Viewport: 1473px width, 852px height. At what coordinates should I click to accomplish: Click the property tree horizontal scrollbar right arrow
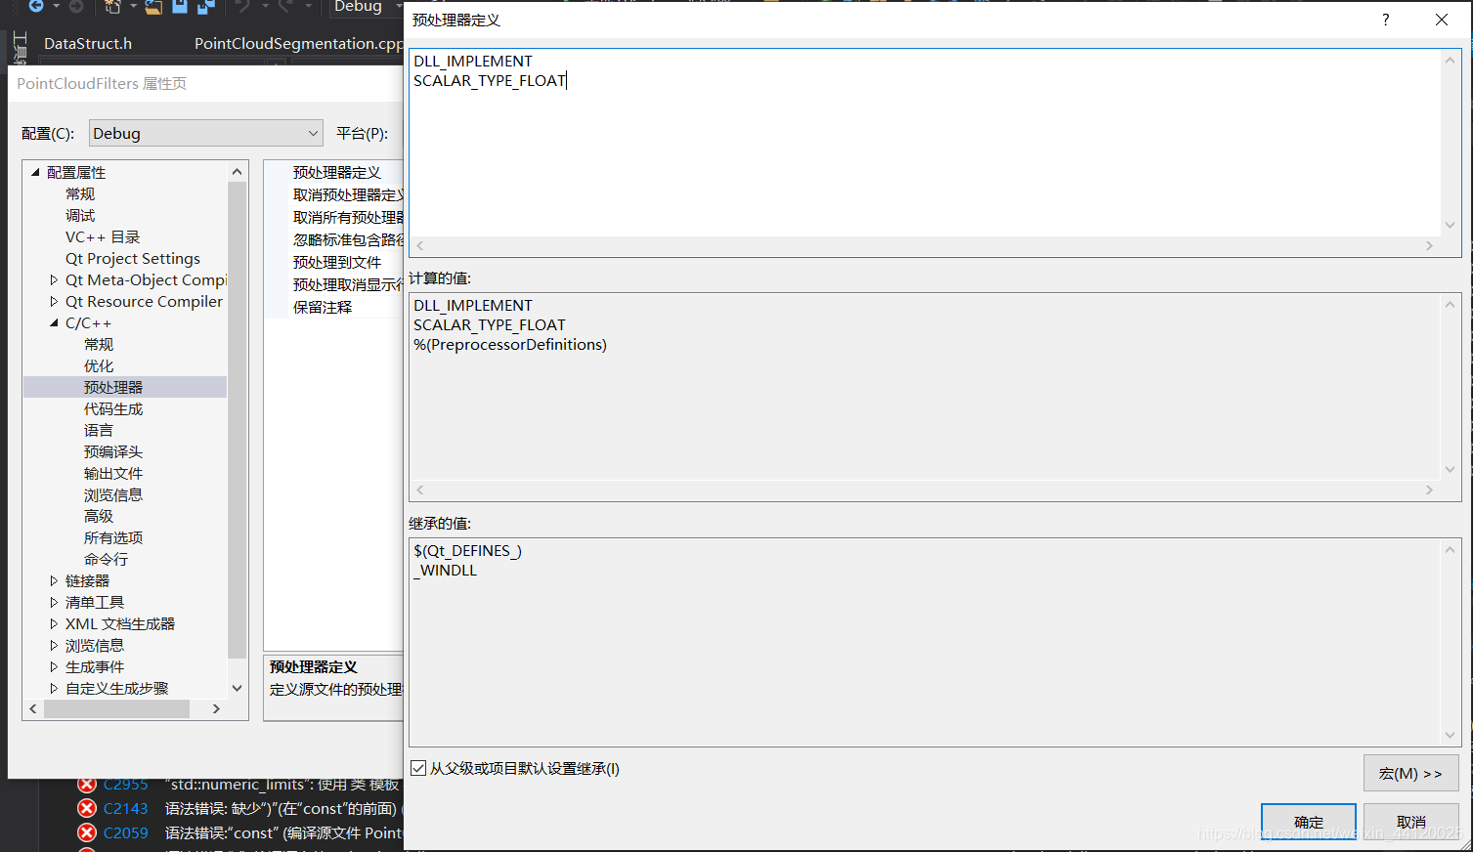pos(216,708)
